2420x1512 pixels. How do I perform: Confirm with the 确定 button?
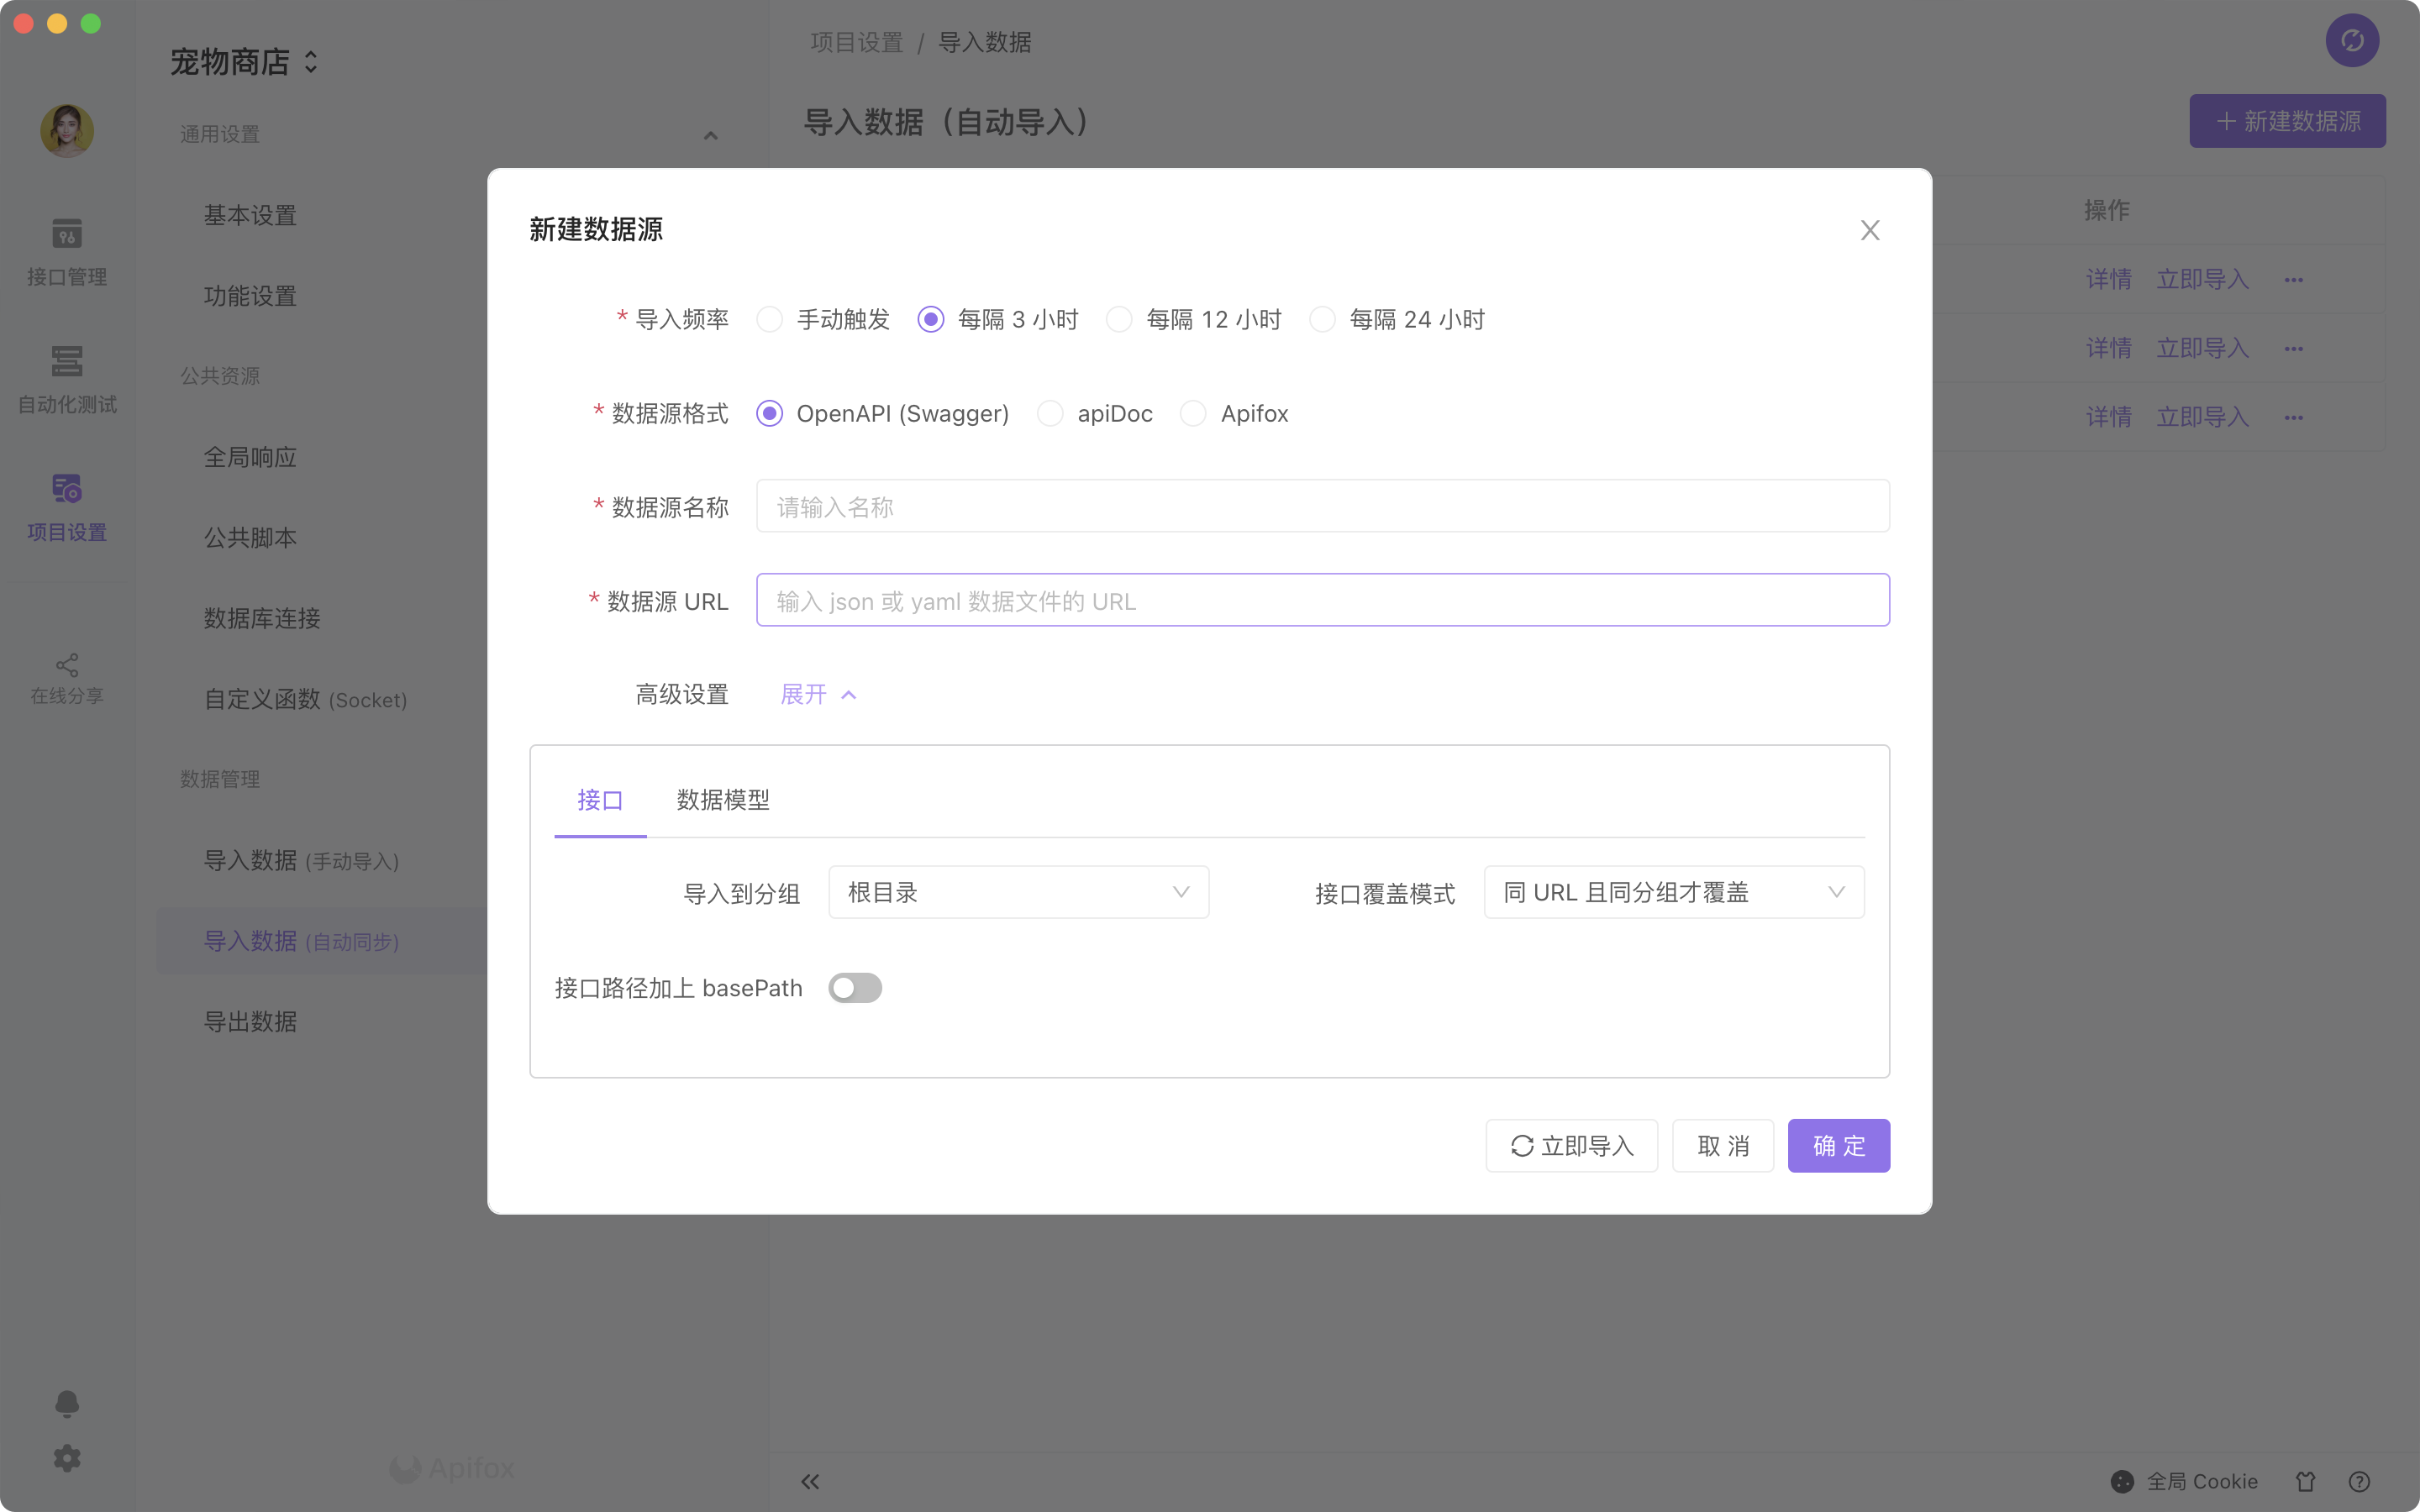pyautogui.click(x=1839, y=1146)
